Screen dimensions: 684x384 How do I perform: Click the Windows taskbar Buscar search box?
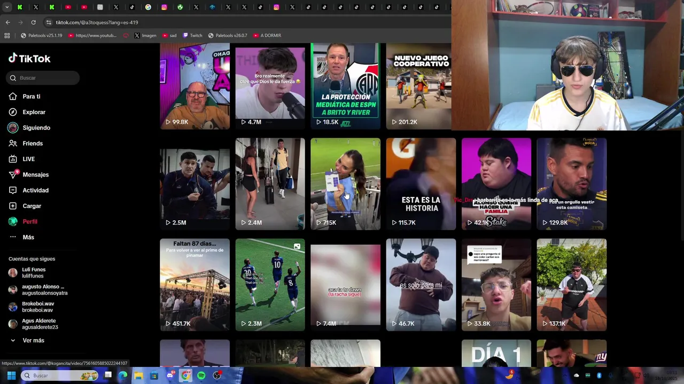[60, 375]
